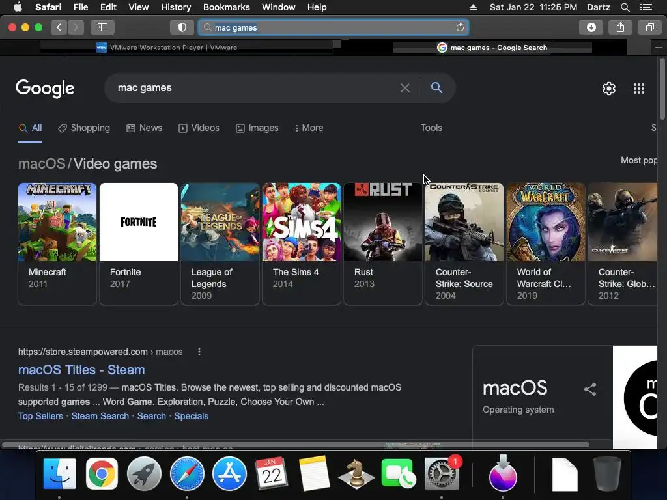Switch to News results
667x500 pixels.
click(x=144, y=128)
